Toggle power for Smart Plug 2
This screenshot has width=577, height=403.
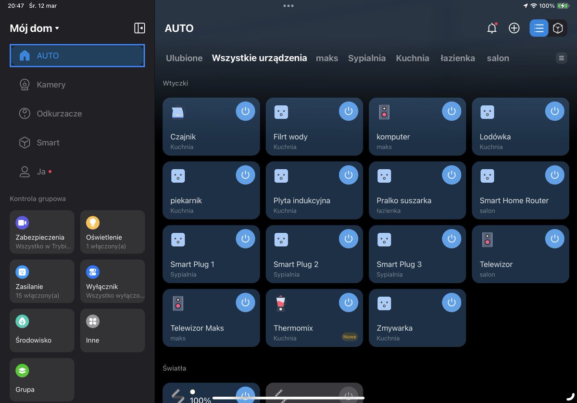[349, 239]
